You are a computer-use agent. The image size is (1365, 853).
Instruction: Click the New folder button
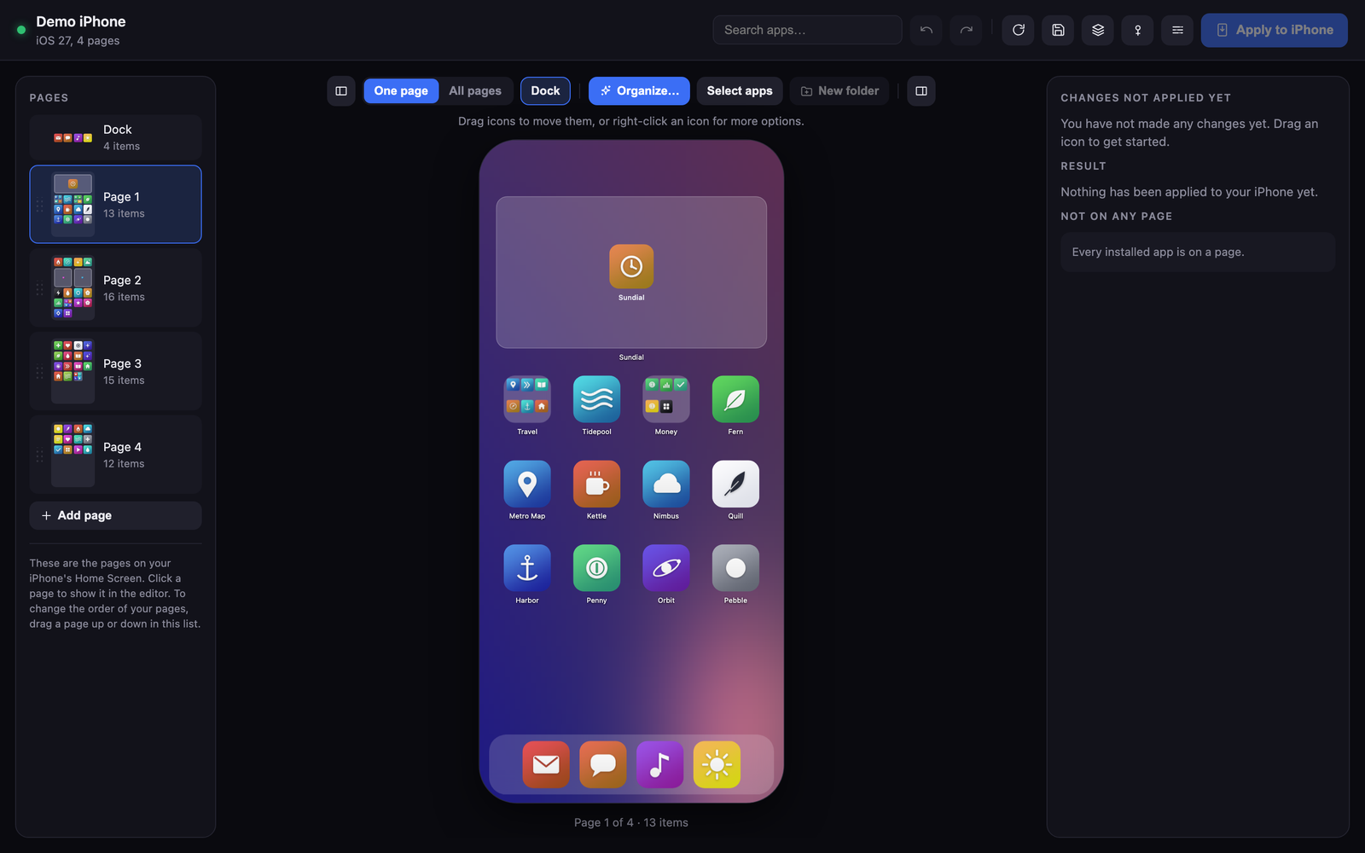(x=839, y=91)
